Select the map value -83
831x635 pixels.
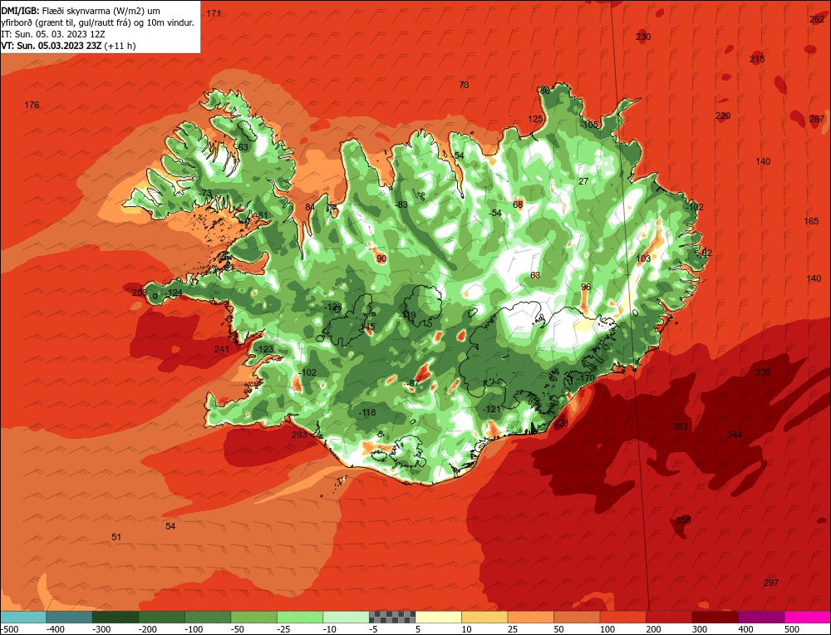pyautogui.click(x=401, y=204)
